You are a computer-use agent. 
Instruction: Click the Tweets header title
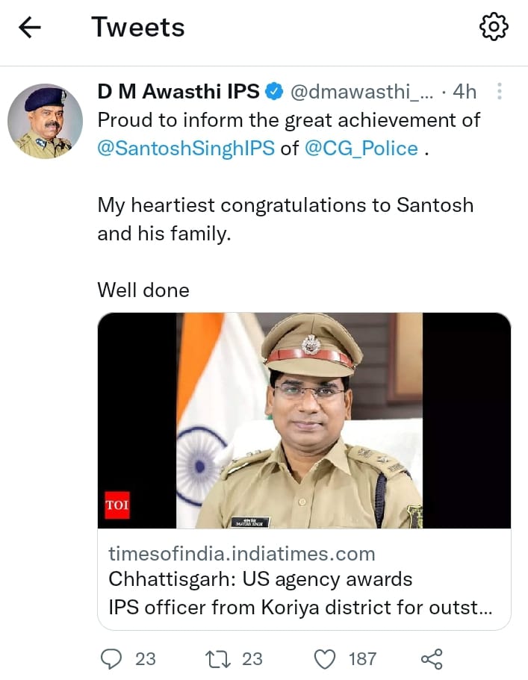click(137, 28)
